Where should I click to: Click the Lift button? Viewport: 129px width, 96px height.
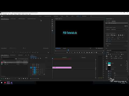(87, 53)
